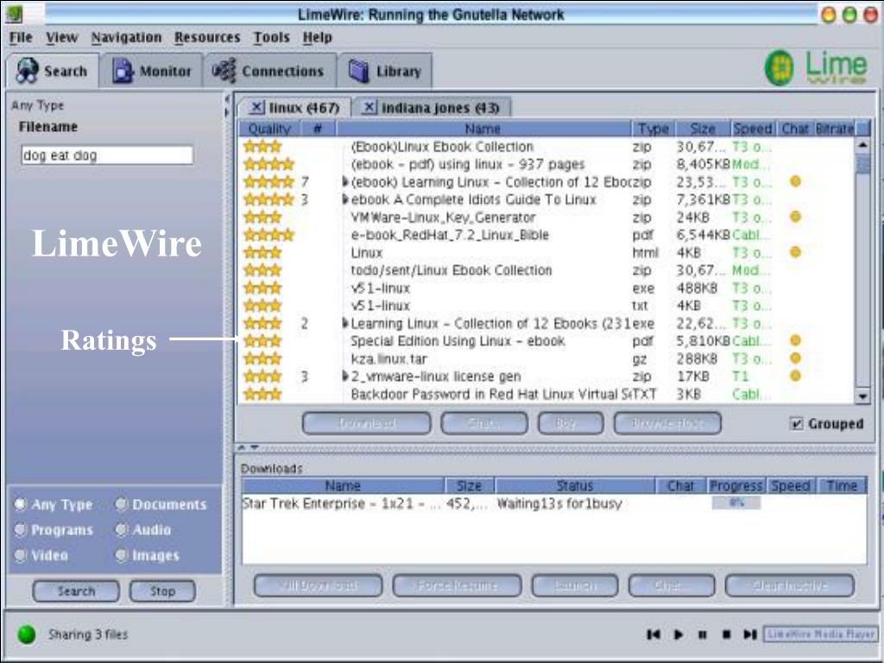Click the Filename field containing dog eat dog
The image size is (884, 663).
pos(107,155)
